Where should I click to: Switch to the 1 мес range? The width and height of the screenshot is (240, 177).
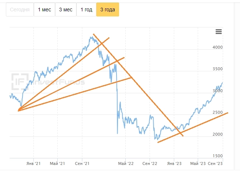coord(44,10)
